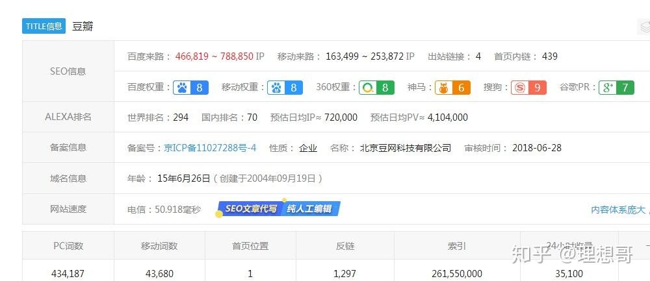Click outbound links value 4

478,56
